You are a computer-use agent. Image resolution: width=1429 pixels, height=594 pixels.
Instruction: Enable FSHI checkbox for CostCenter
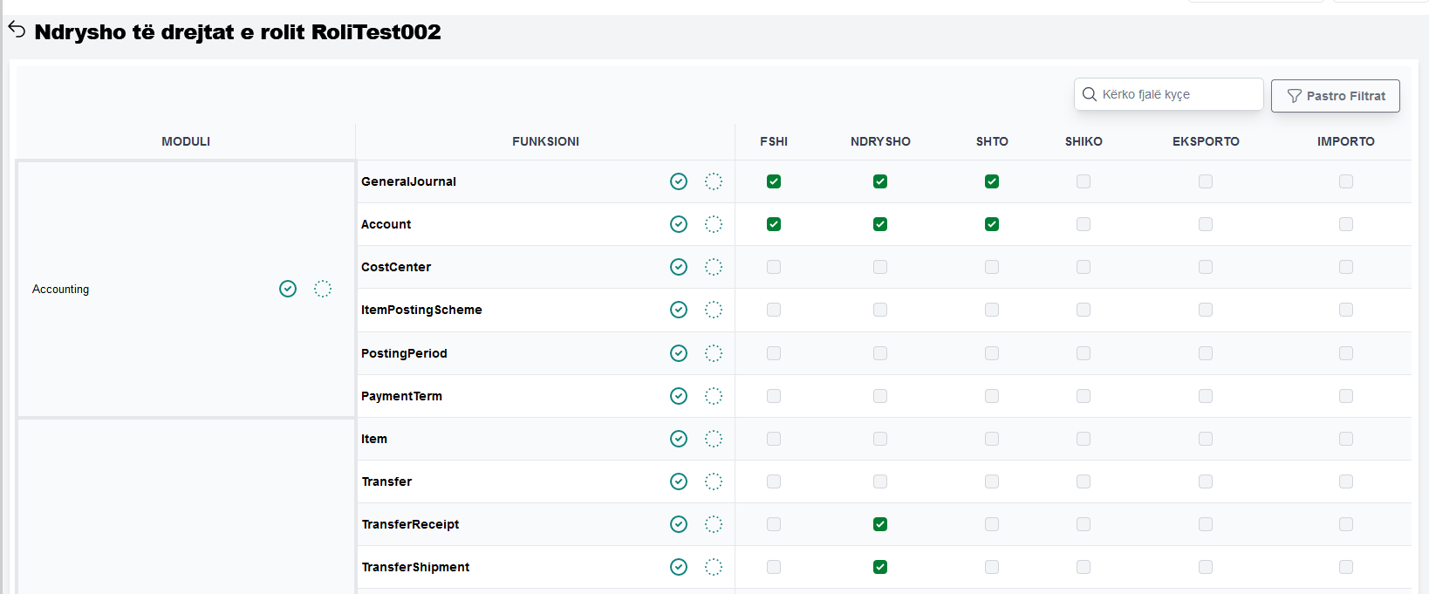click(774, 267)
